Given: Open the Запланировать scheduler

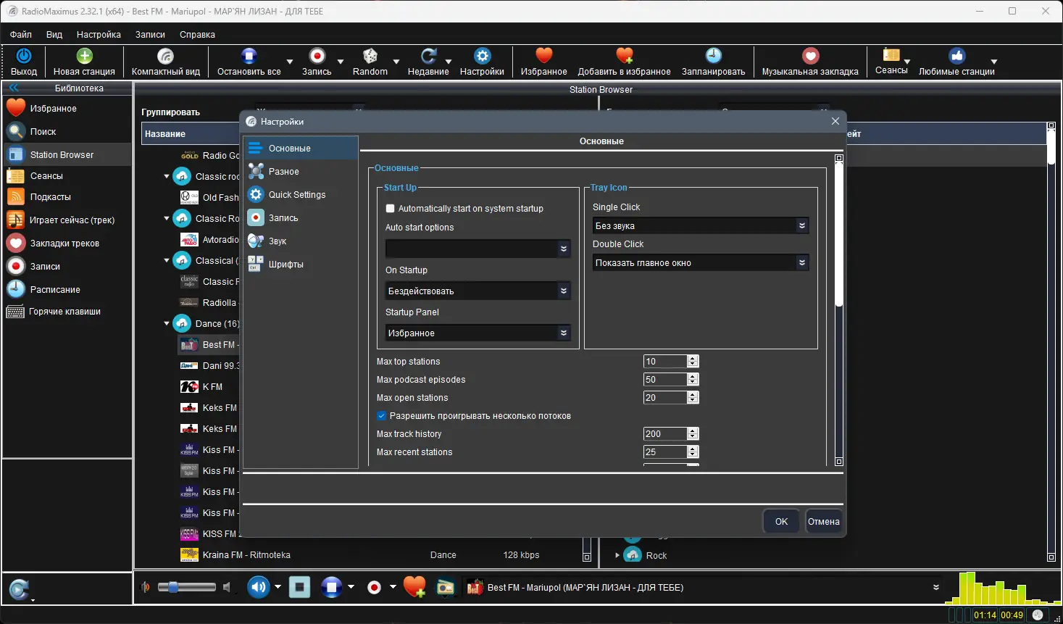Looking at the screenshot, I should coord(713,62).
